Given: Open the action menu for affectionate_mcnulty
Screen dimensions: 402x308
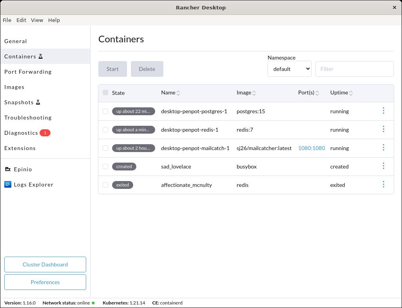Looking at the screenshot, I should coord(383,184).
